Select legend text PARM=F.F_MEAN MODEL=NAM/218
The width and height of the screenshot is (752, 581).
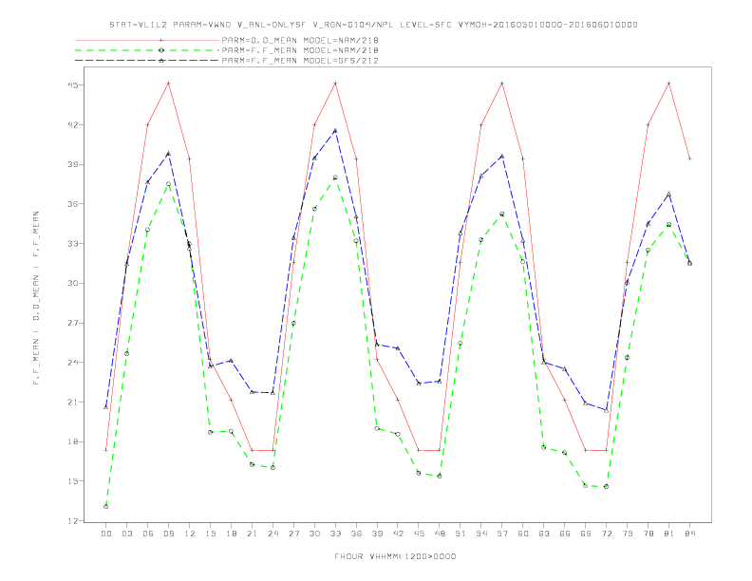(300, 50)
